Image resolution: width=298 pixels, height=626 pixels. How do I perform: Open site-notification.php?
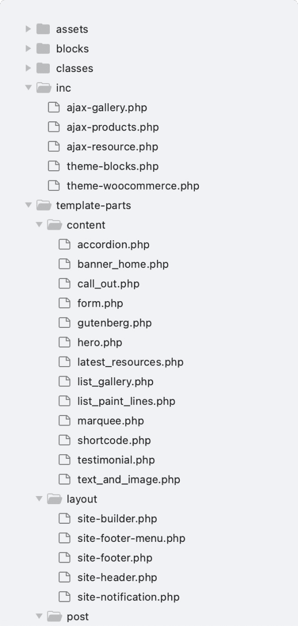(x=129, y=597)
